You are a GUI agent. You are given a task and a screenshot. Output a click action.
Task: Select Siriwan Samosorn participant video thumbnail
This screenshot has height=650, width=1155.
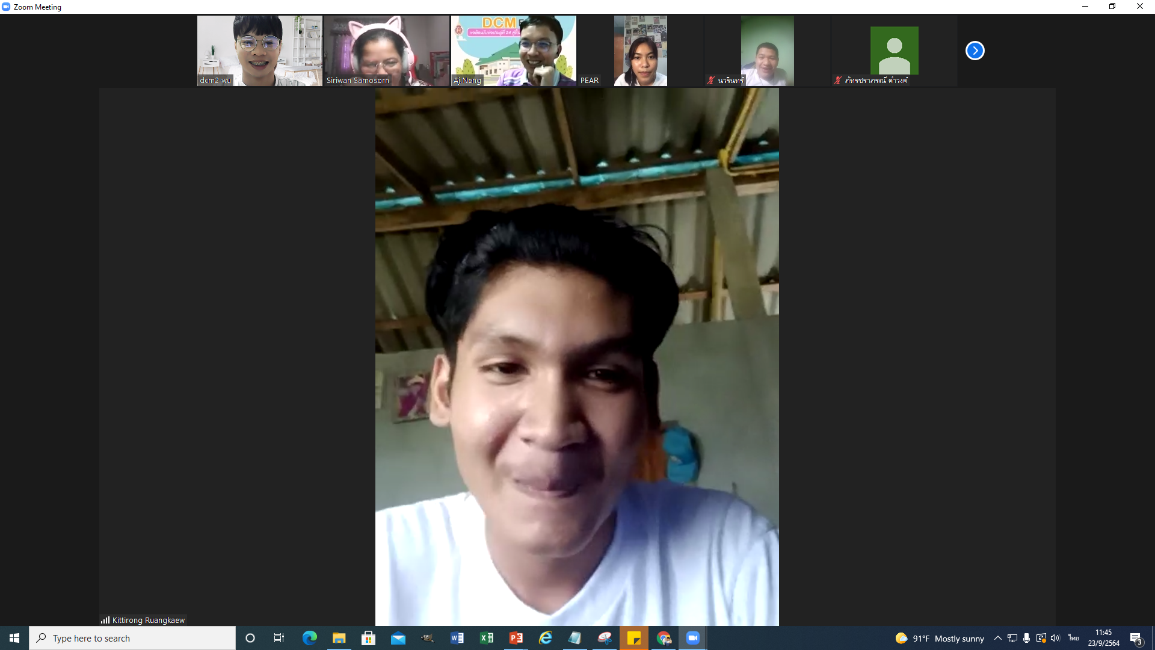click(x=387, y=51)
